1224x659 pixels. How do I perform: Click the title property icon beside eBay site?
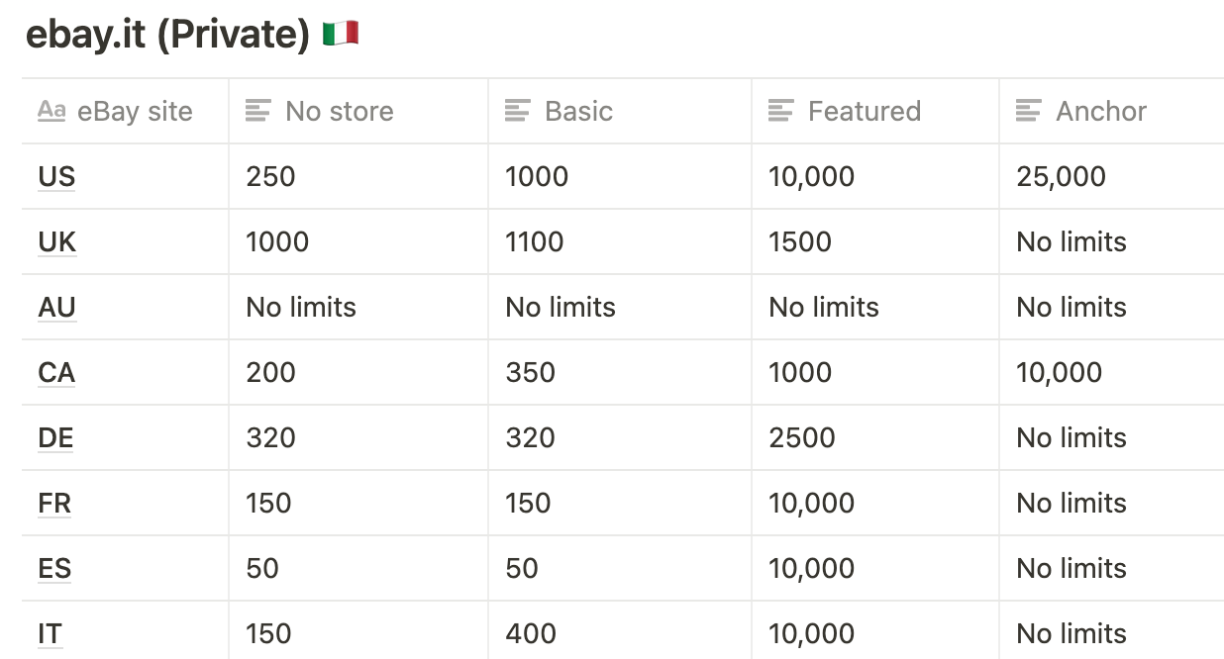coord(51,111)
